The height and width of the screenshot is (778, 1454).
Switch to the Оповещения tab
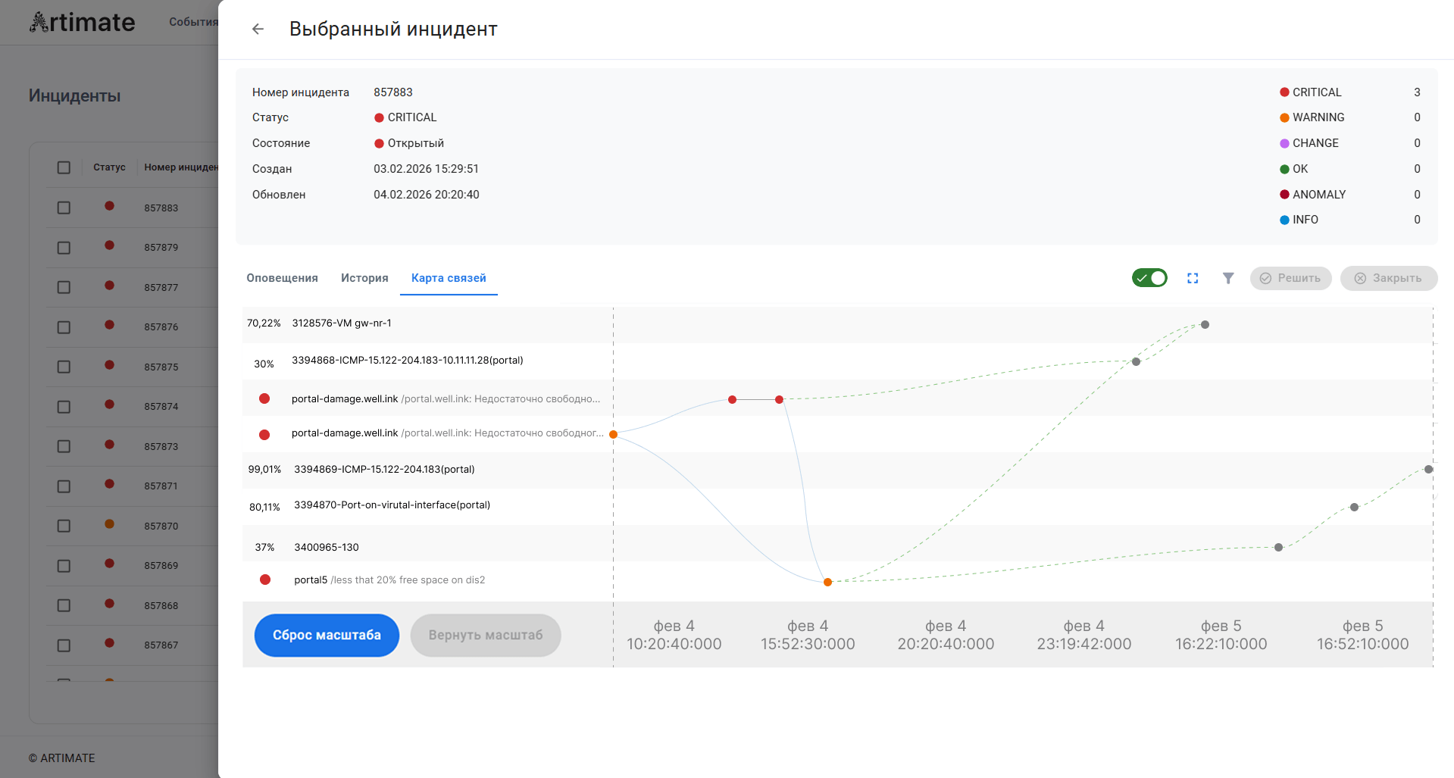coord(282,278)
